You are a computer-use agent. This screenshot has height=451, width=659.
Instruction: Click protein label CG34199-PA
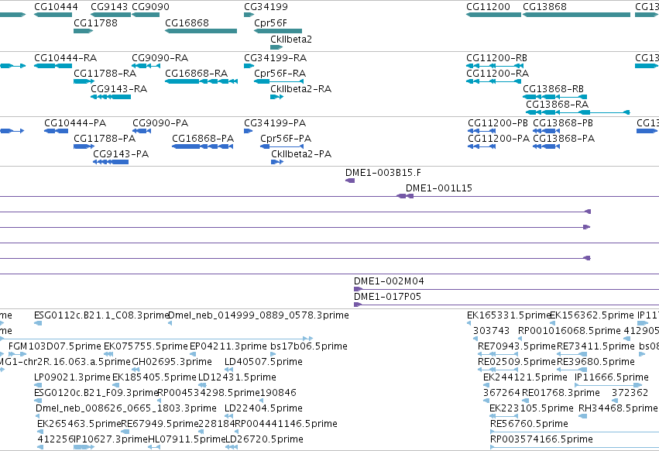point(275,123)
